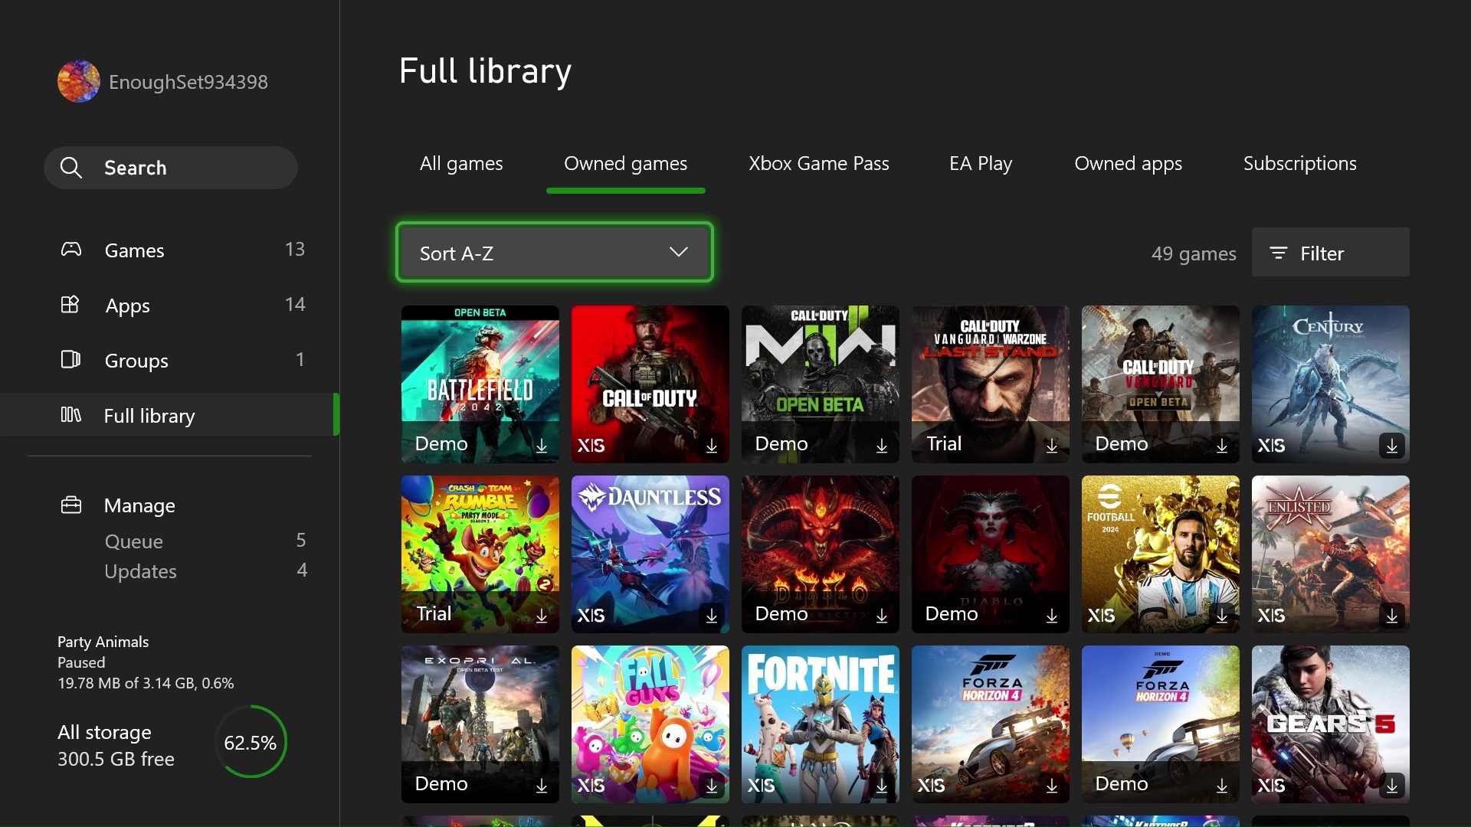Screen dimensions: 1471x827
Task: Select the Century game tile
Action: 1331,384
